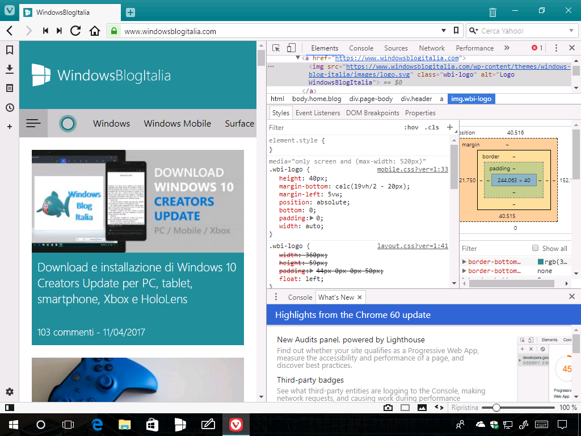Click the rewind navigation button
The height and width of the screenshot is (436, 581).
(x=45, y=31)
